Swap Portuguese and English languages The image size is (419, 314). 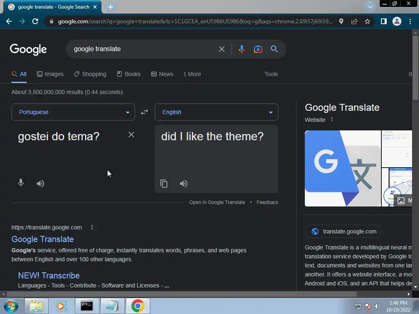(144, 112)
